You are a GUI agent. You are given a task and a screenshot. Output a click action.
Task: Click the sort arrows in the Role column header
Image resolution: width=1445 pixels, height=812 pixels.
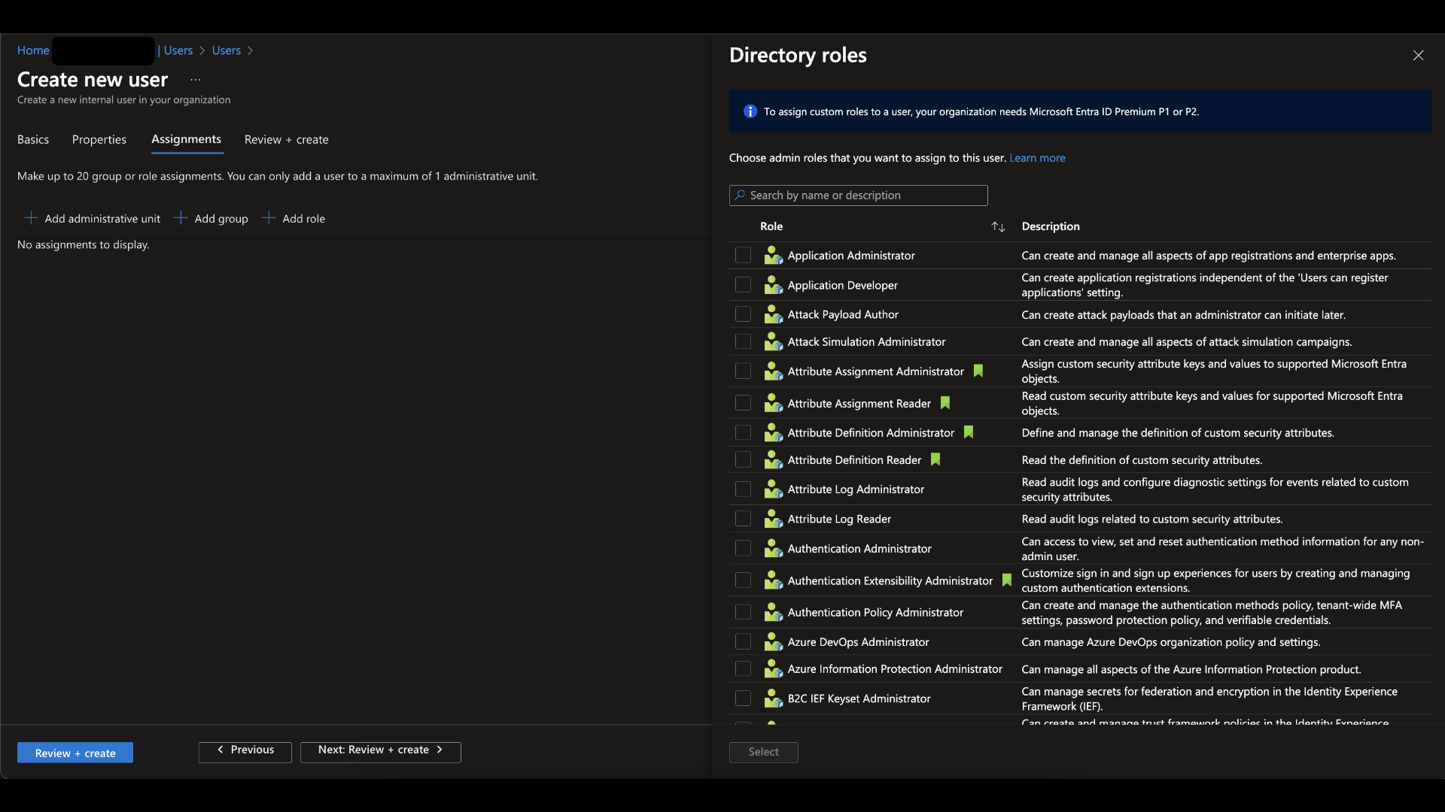[998, 226]
